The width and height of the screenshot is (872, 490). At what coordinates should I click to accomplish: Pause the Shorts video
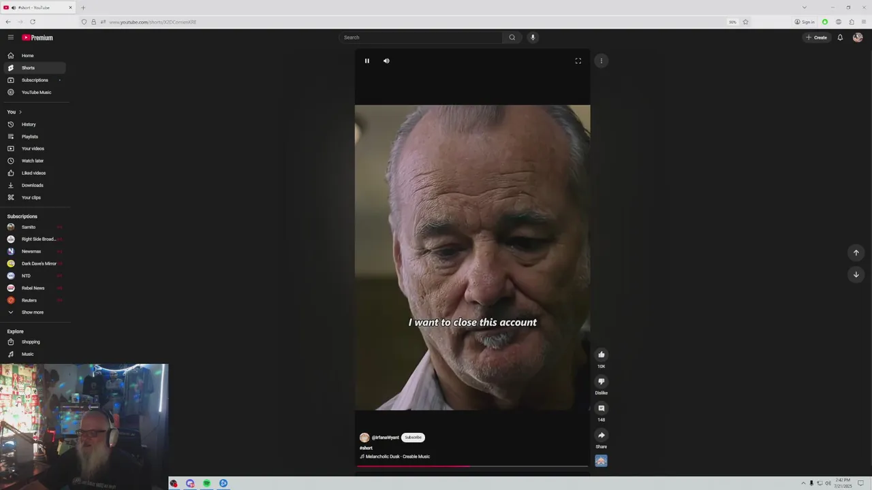367,61
